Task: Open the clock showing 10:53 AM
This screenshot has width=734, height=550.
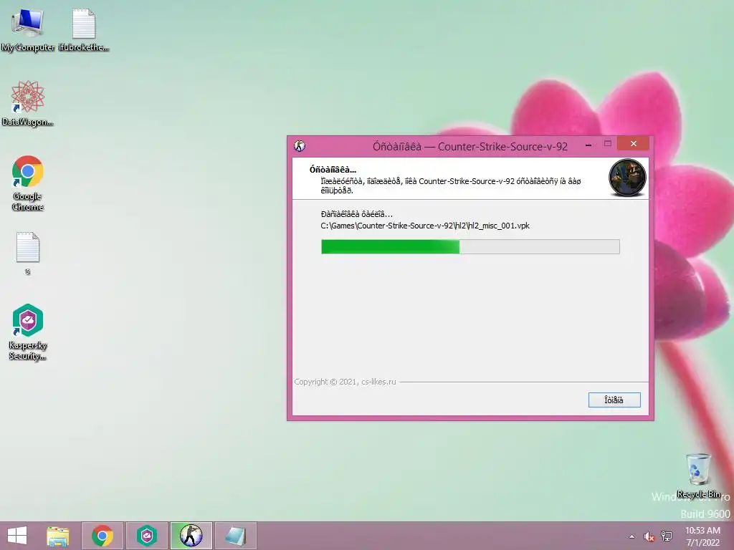Action: click(x=702, y=536)
